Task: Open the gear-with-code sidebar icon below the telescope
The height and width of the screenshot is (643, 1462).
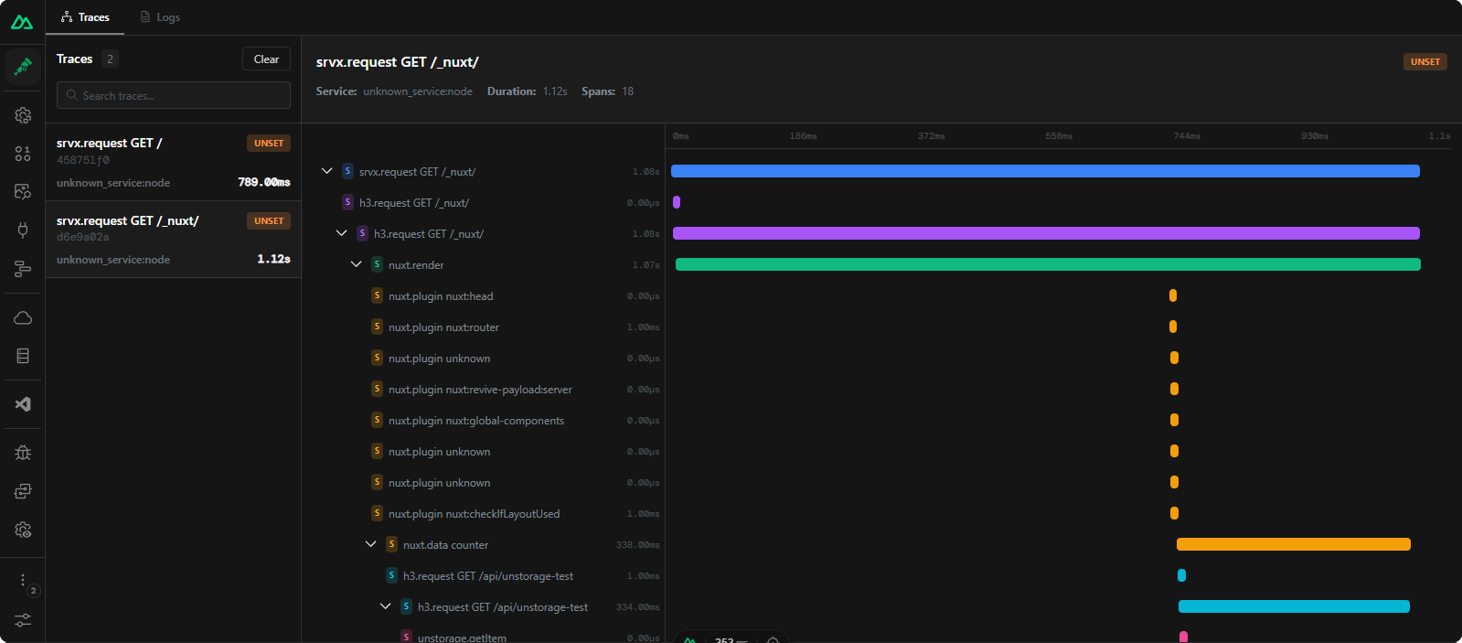Action: tap(23, 115)
